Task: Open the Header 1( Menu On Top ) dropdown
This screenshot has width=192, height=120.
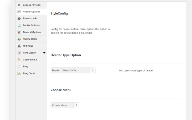Action: (x=73, y=70)
